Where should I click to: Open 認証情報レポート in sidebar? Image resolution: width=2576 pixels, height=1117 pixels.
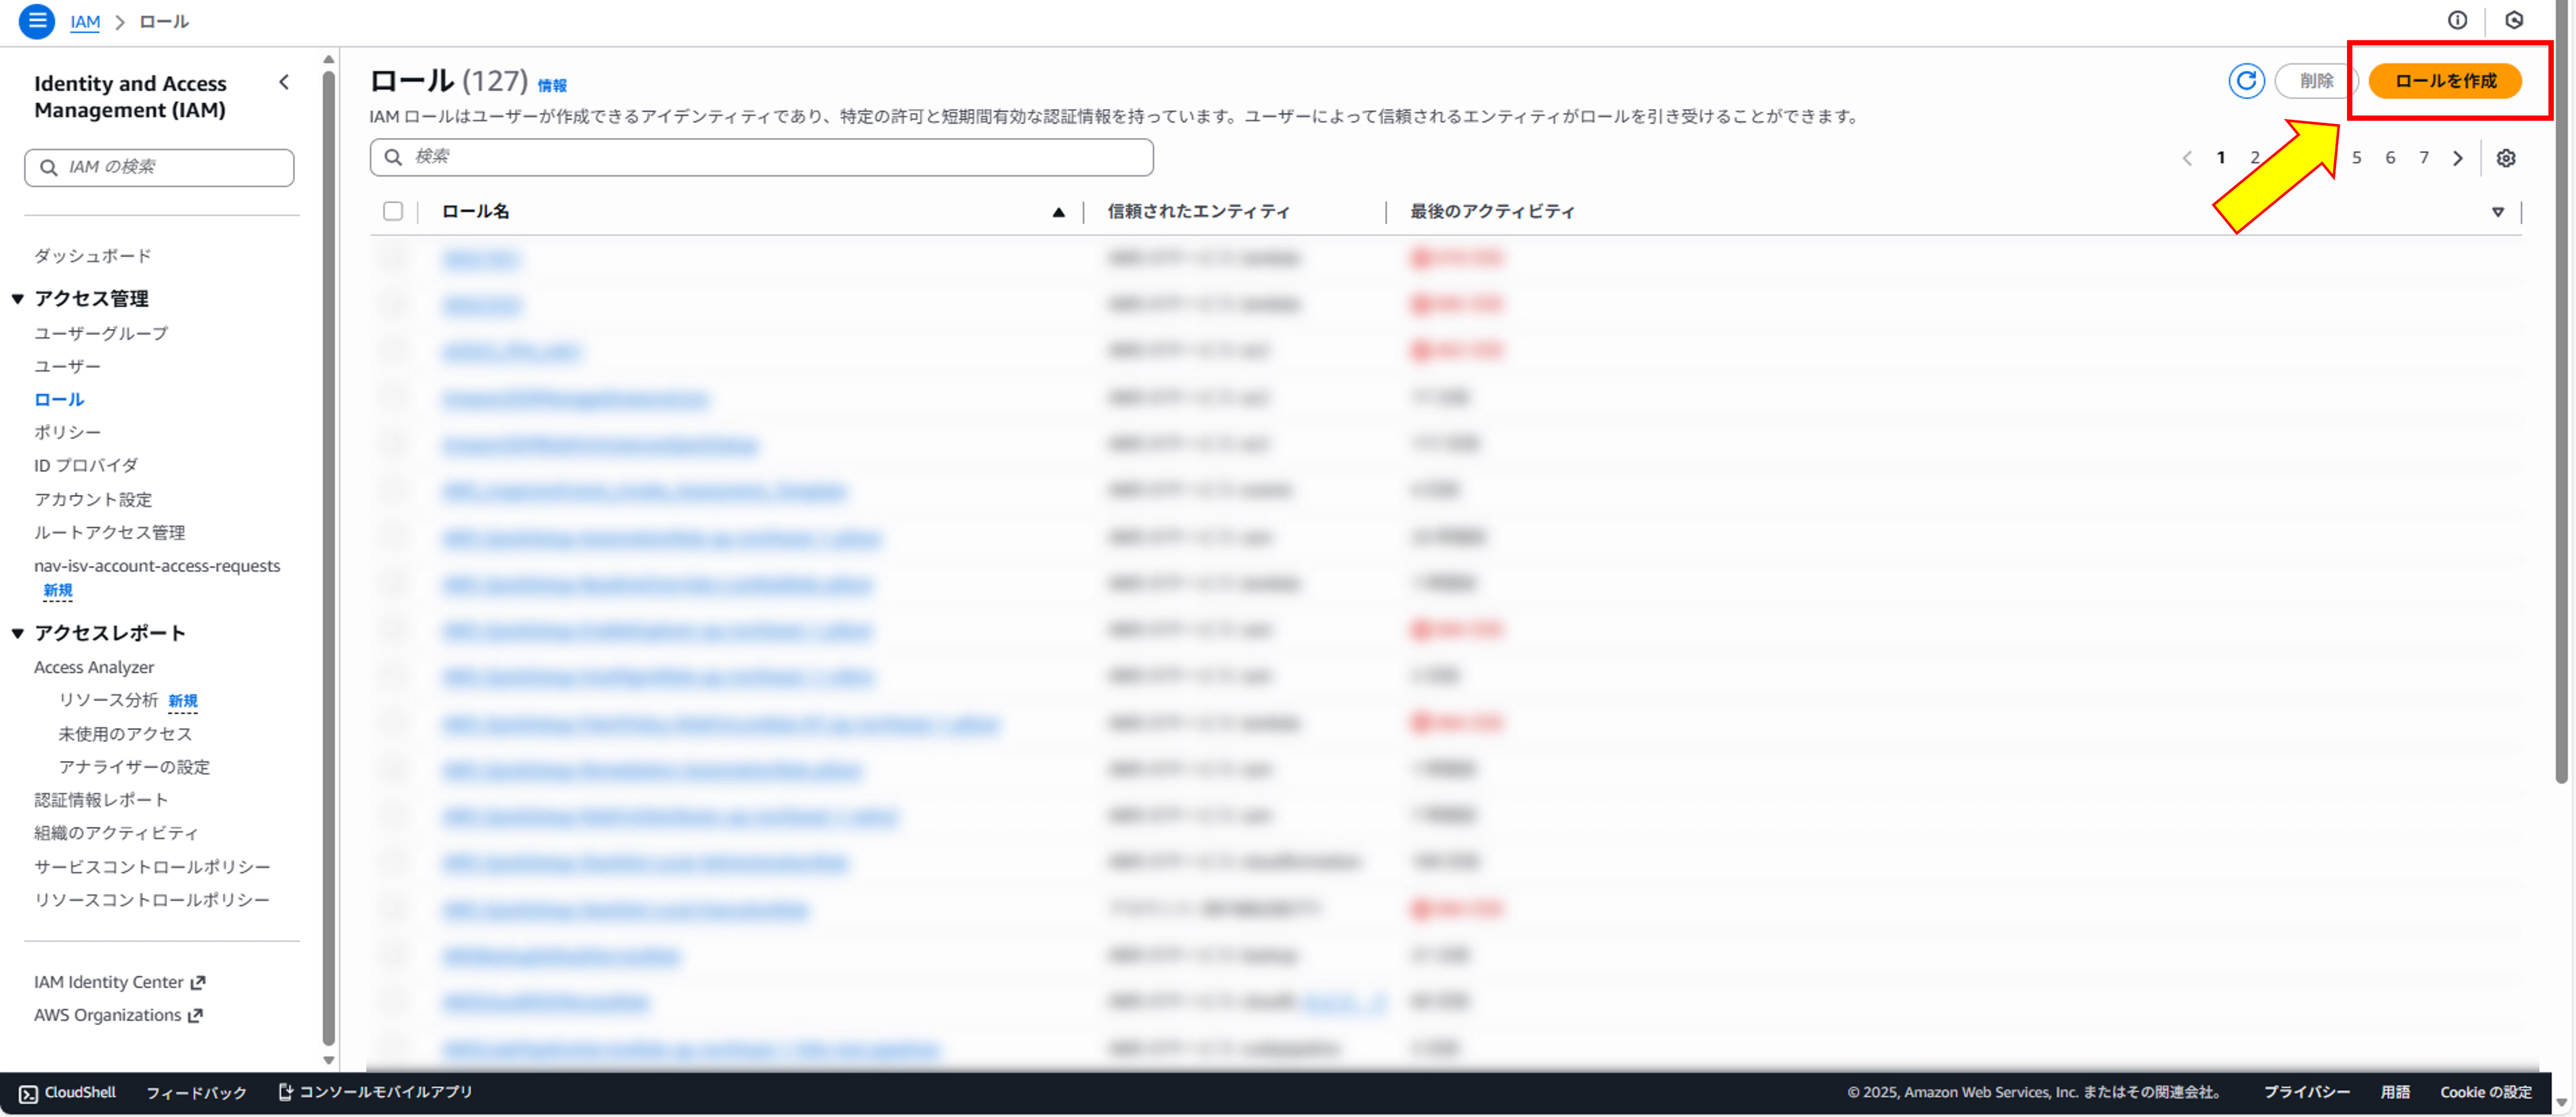[x=101, y=800]
